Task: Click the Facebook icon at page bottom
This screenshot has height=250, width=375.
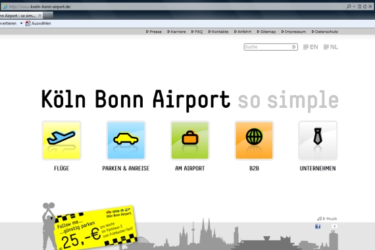Action: pyautogui.click(x=318, y=226)
